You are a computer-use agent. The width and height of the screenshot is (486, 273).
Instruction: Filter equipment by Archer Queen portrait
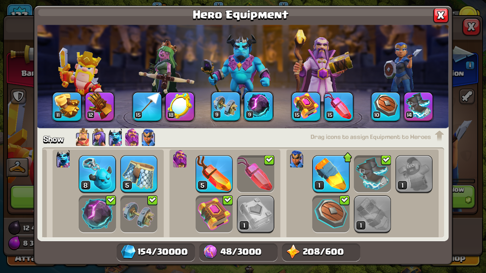99,137
